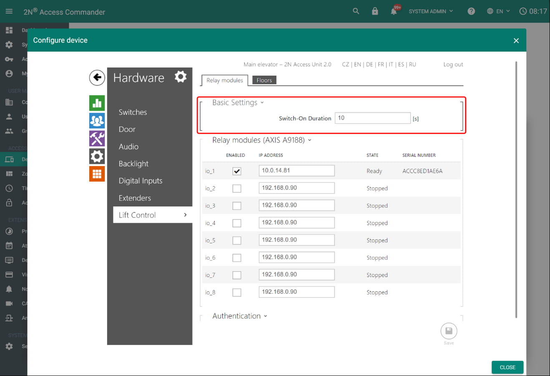
Task: Click the key icon in sidebar
Action: coord(9,59)
